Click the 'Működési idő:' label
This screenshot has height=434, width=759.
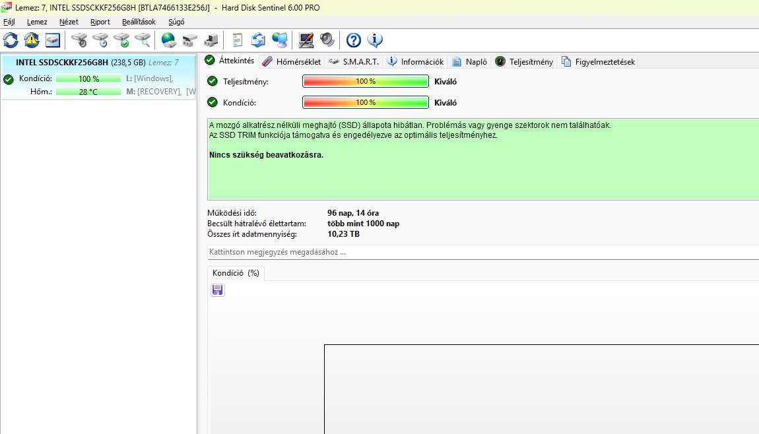pyautogui.click(x=232, y=213)
